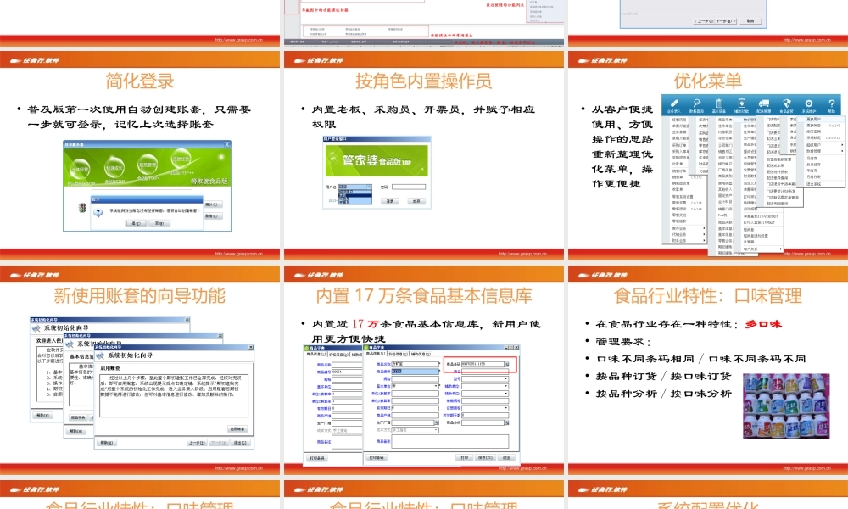Image resolution: width=848 pixels, height=509 pixels.
Task: Open the 型号 dropdown in the product form
Action: coord(506,379)
